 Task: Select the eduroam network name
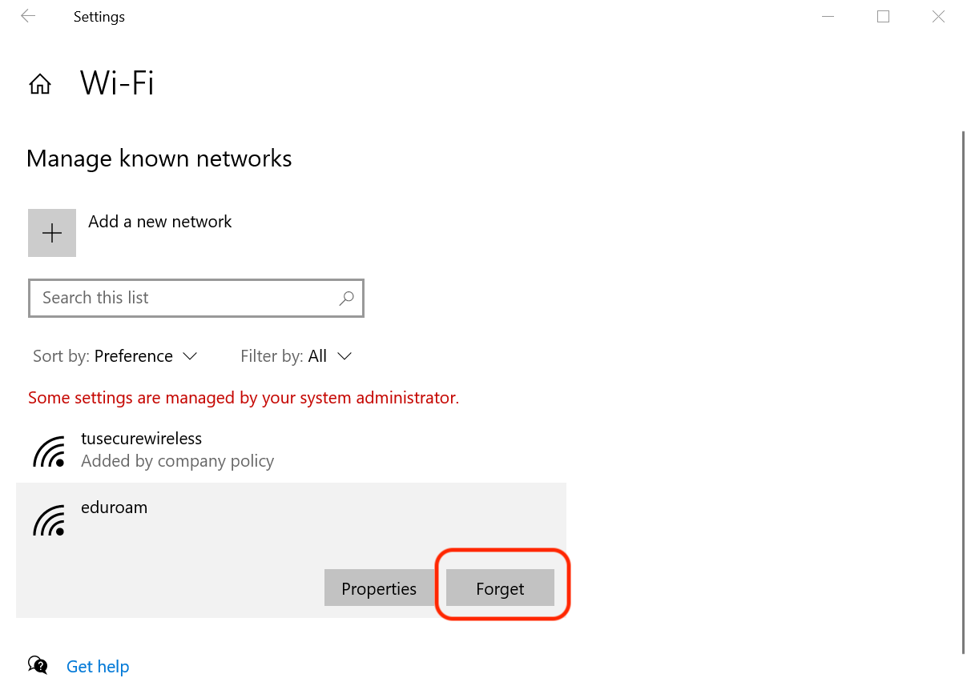[115, 507]
